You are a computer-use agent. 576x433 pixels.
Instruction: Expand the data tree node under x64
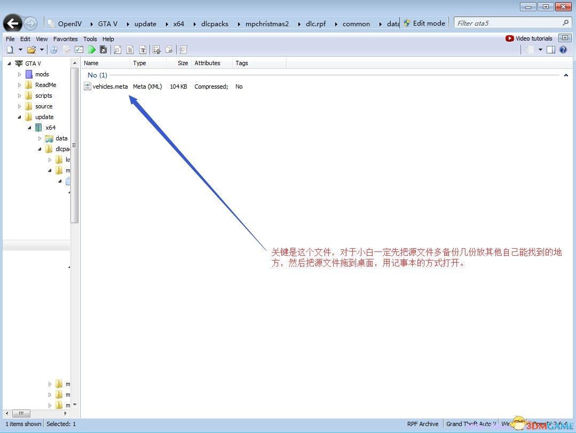pos(40,138)
